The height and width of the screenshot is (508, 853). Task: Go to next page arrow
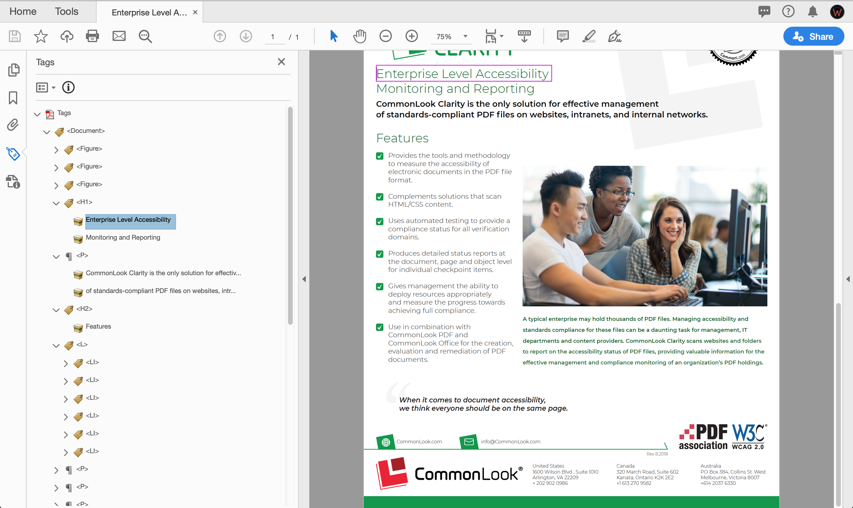(x=246, y=36)
